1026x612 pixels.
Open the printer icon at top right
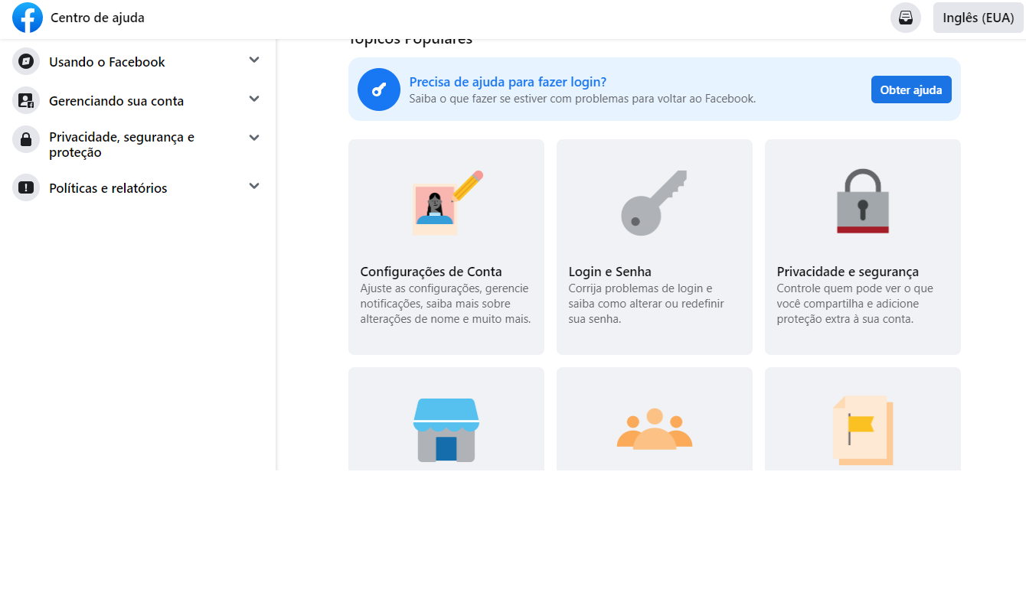tap(905, 18)
